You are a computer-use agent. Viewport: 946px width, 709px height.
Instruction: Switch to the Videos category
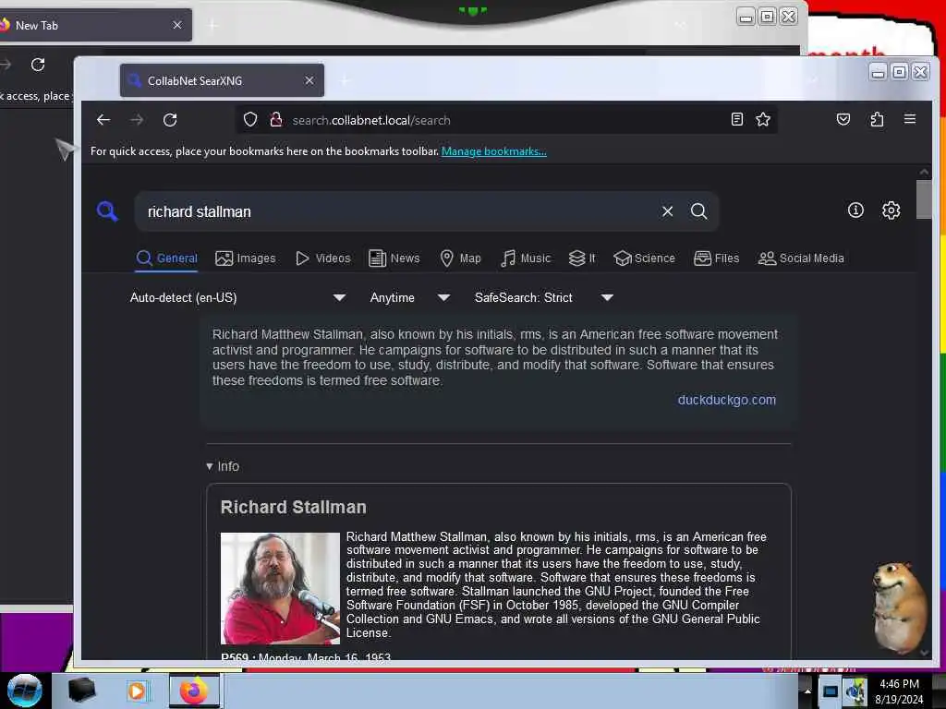click(x=322, y=258)
